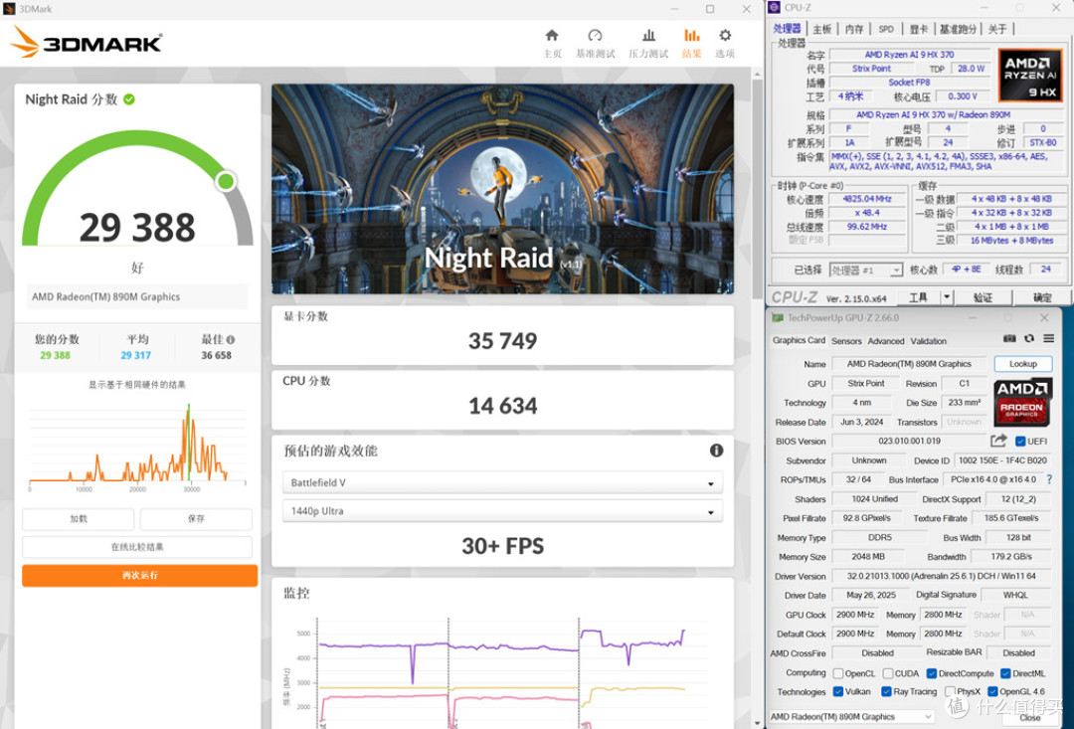This screenshot has width=1074, height=729.
Task: Toggle the UEFI checkbox in GPU-Z
Action: tap(1020, 442)
